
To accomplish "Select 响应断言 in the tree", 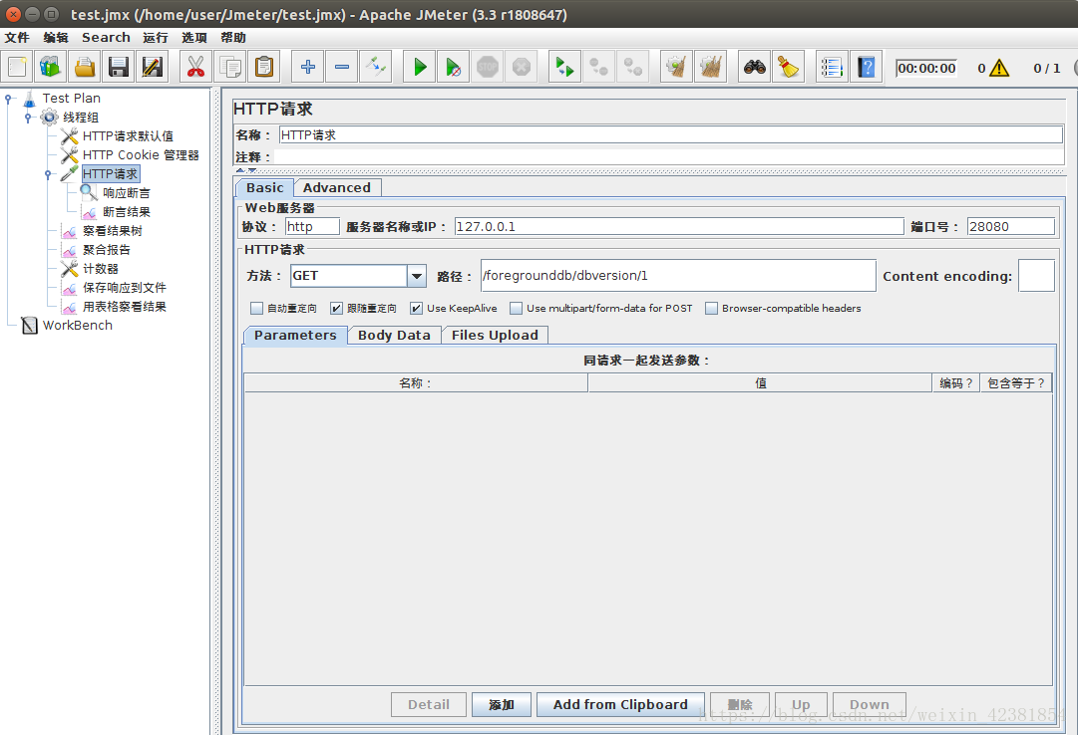I will click(x=127, y=193).
